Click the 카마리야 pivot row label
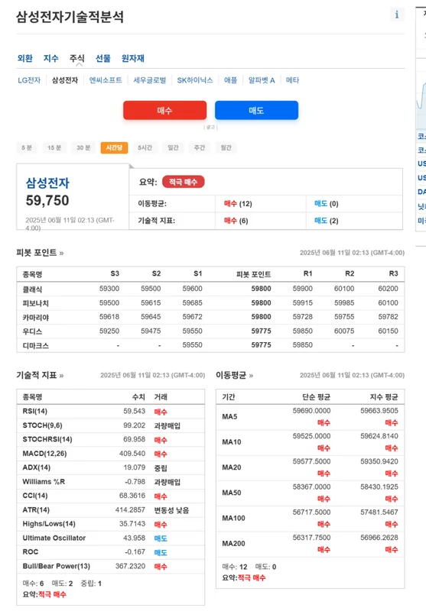The image size is (426, 611). coord(35,317)
